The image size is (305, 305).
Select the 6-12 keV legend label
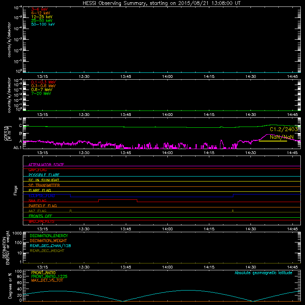coord(41,13)
